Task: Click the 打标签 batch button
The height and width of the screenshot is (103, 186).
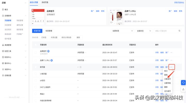Action: 44,38
